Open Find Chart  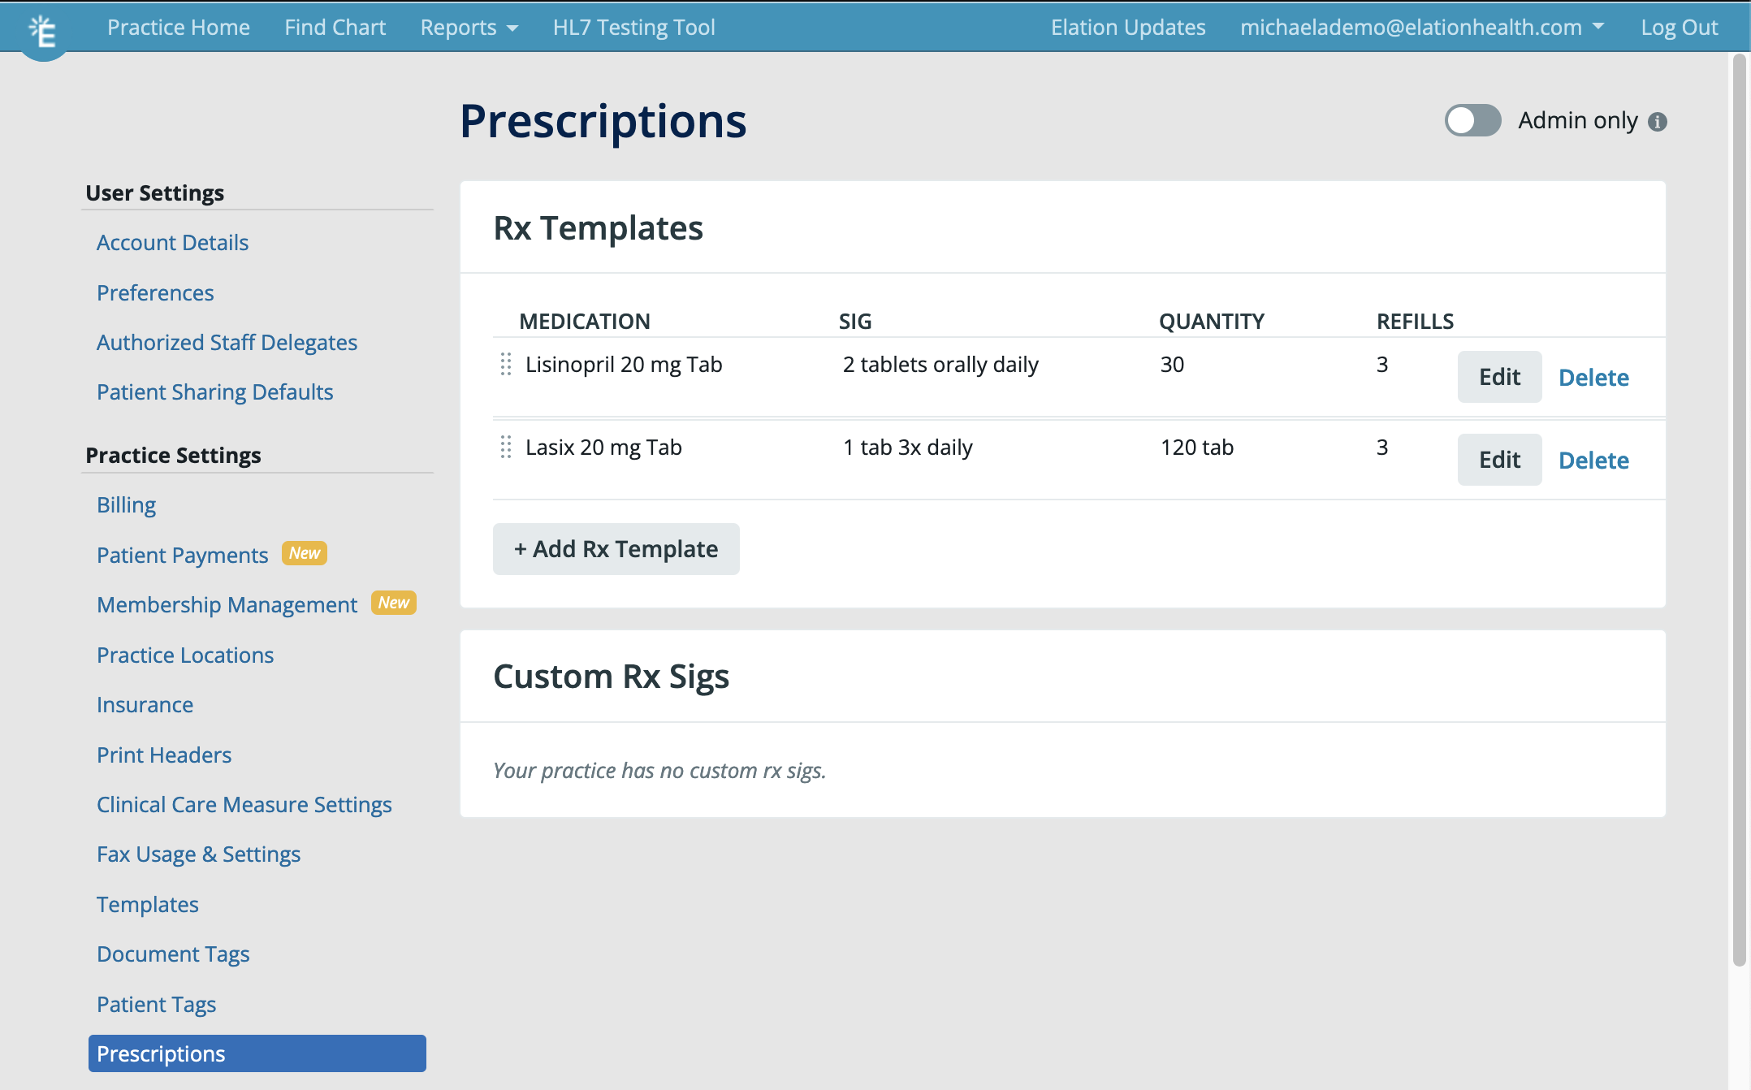pyautogui.click(x=335, y=27)
